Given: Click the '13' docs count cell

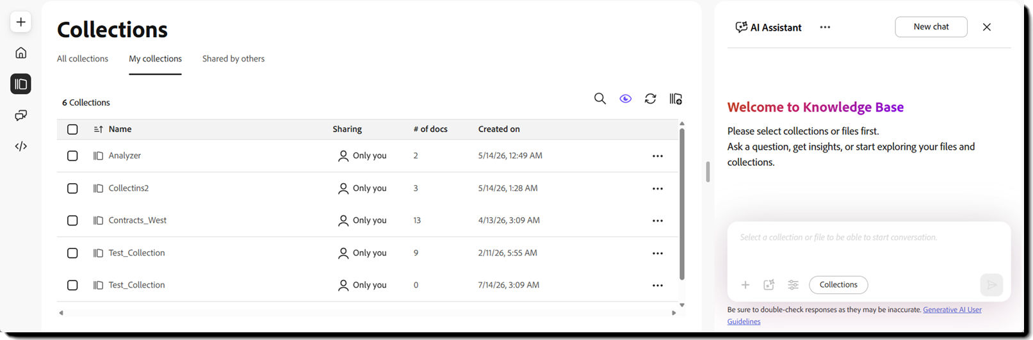Looking at the screenshot, I should pyautogui.click(x=417, y=220).
